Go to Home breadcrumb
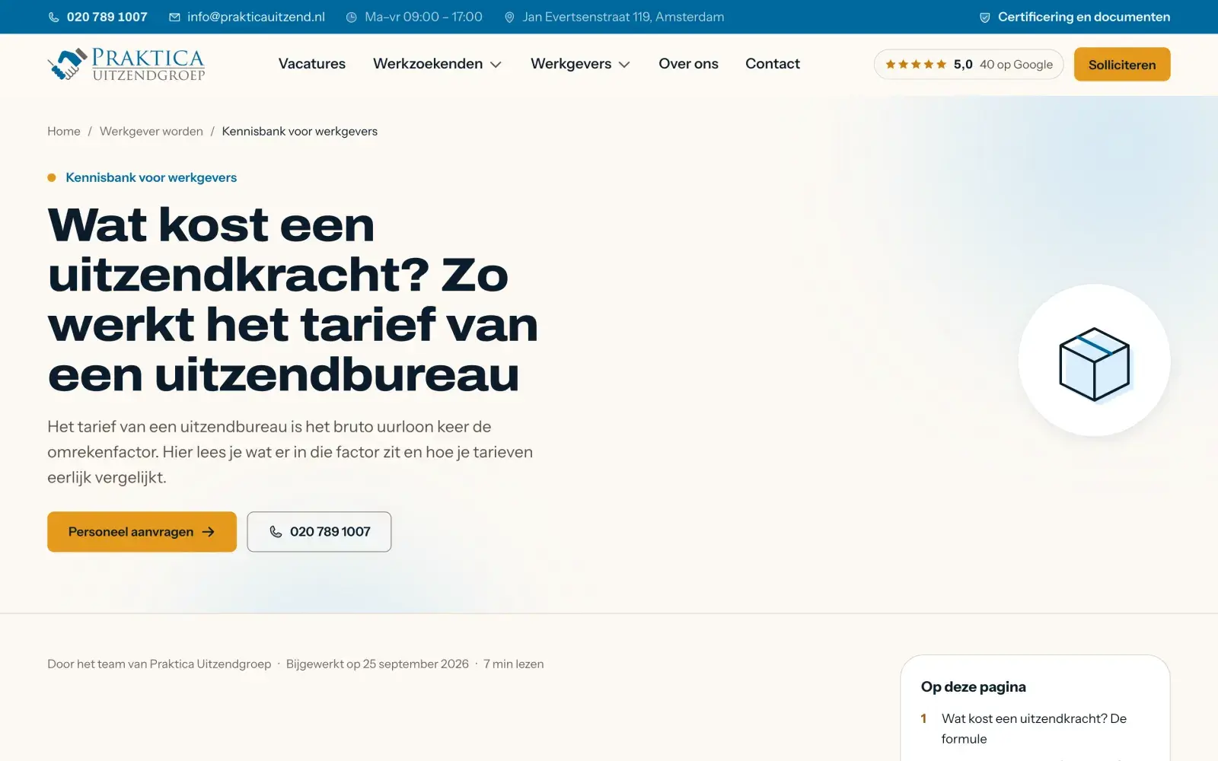This screenshot has height=761, width=1218. (64, 131)
